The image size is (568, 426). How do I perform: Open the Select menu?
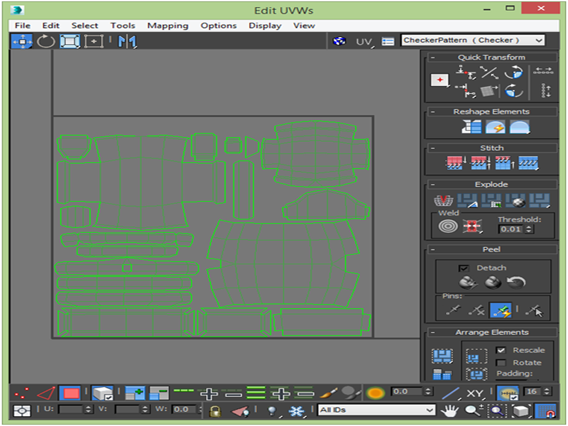pos(84,26)
